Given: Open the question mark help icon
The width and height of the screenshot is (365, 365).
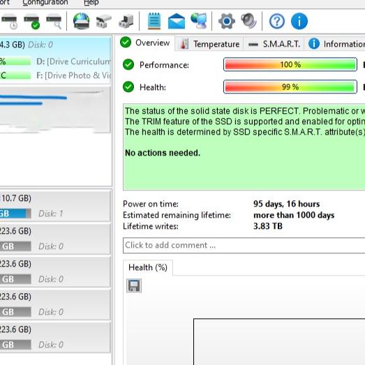Looking at the screenshot, I should tap(277, 21).
